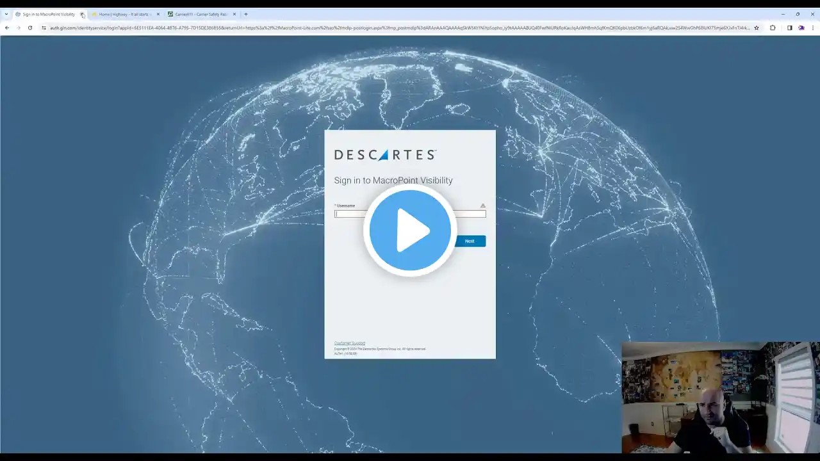Open a new browser tab
This screenshot has height=461, width=820.
(246, 14)
